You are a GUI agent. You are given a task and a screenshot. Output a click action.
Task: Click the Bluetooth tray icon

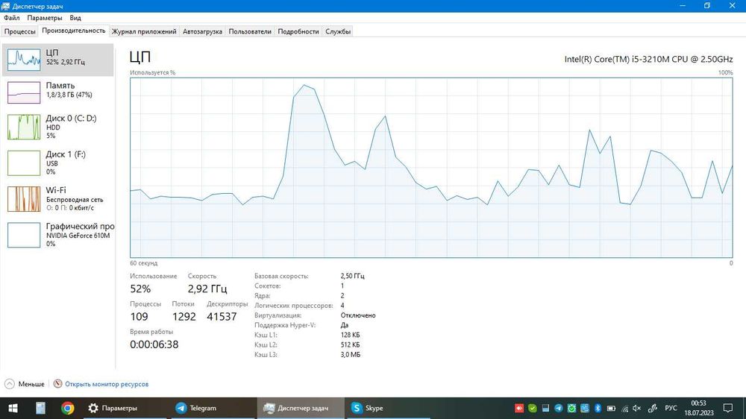[598, 408]
